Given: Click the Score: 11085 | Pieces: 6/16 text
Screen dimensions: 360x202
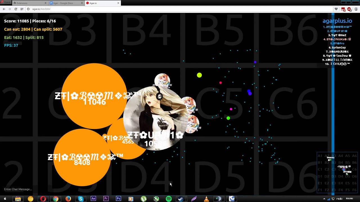Looking at the screenshot, I should 30,21.
